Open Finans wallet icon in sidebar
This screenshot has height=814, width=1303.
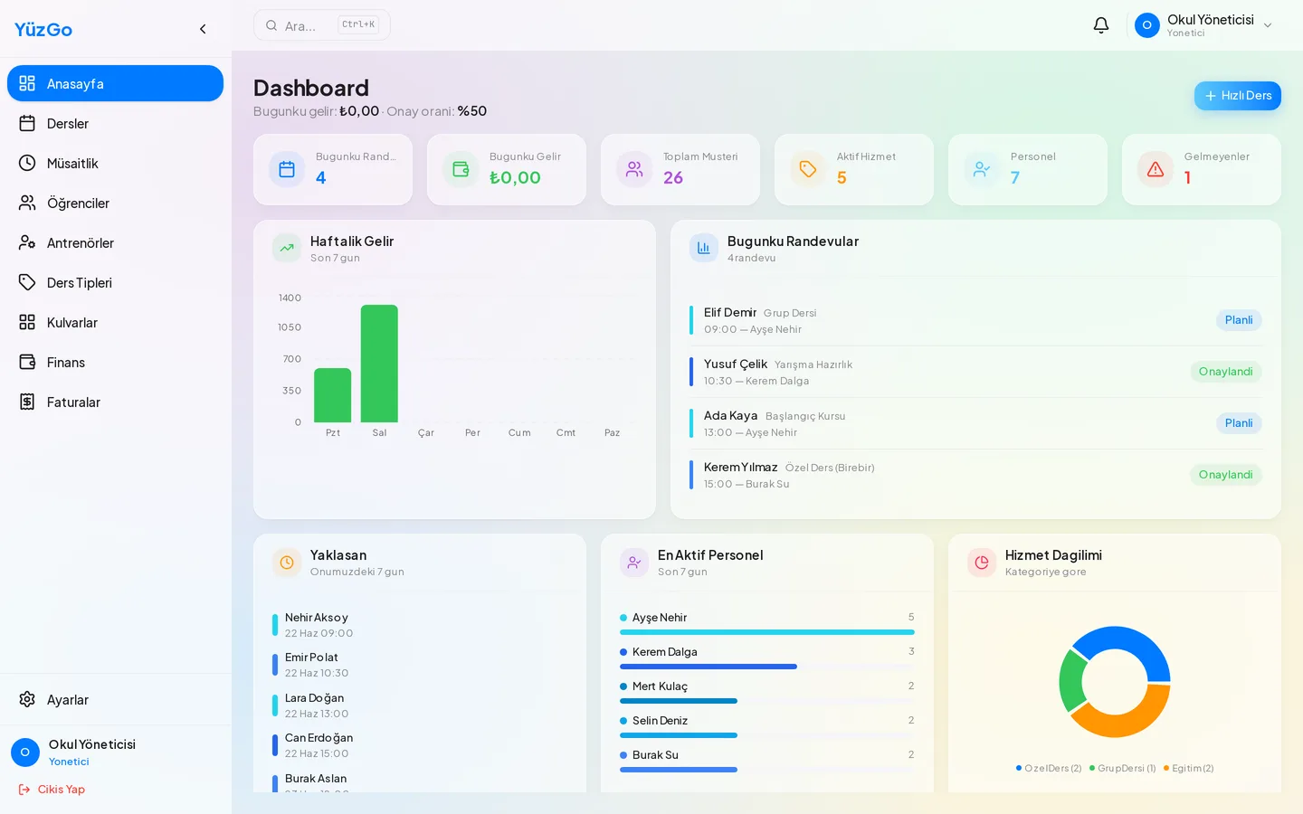(27, 363)
